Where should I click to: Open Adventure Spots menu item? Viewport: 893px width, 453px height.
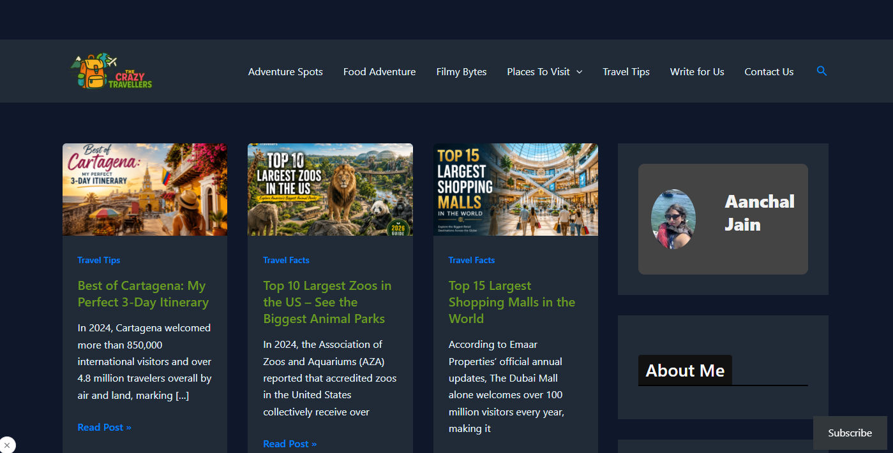285,72
